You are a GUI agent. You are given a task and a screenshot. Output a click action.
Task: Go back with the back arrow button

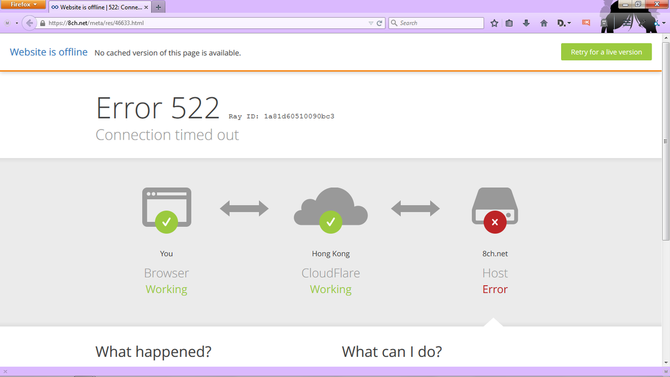[x=30, y=23]
